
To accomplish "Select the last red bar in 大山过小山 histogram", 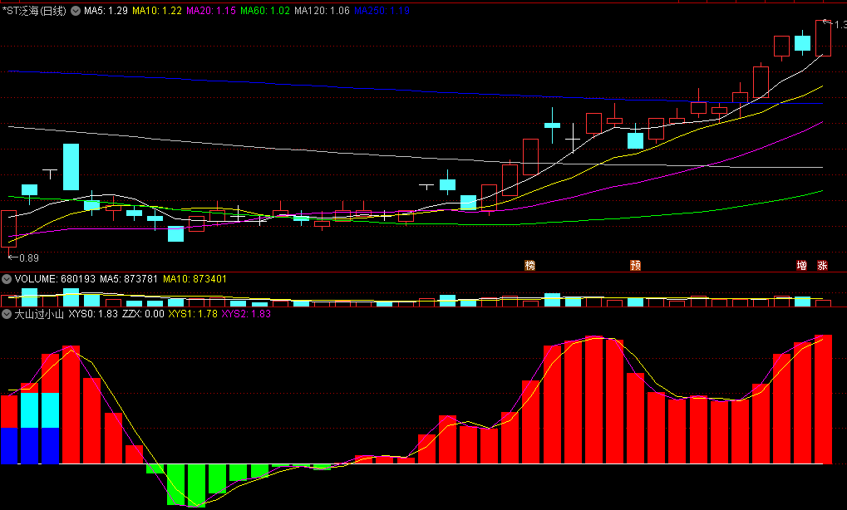I will pos(823,400).
